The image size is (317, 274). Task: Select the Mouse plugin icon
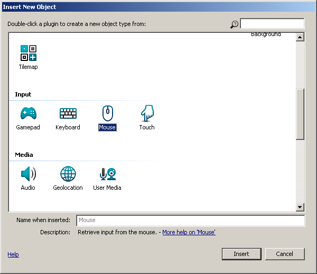coord(108,113)
